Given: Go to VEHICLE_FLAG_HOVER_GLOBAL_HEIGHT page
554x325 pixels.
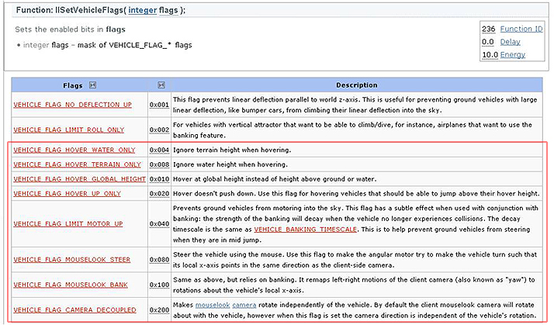Looking at the screenshot, I should (x=79, y=179).
